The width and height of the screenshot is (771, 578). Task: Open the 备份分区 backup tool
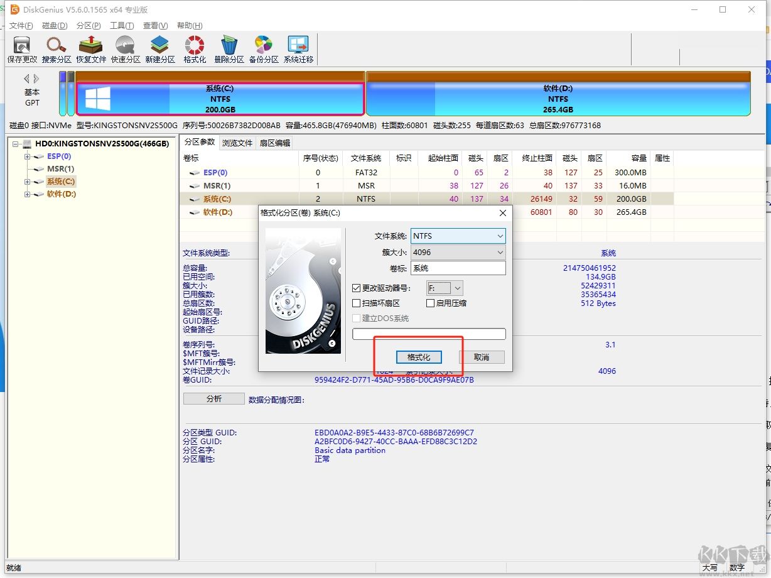pyautogui.click(x=264, y=49)
